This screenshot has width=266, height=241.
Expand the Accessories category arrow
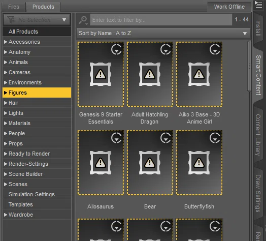coord(6,42)
